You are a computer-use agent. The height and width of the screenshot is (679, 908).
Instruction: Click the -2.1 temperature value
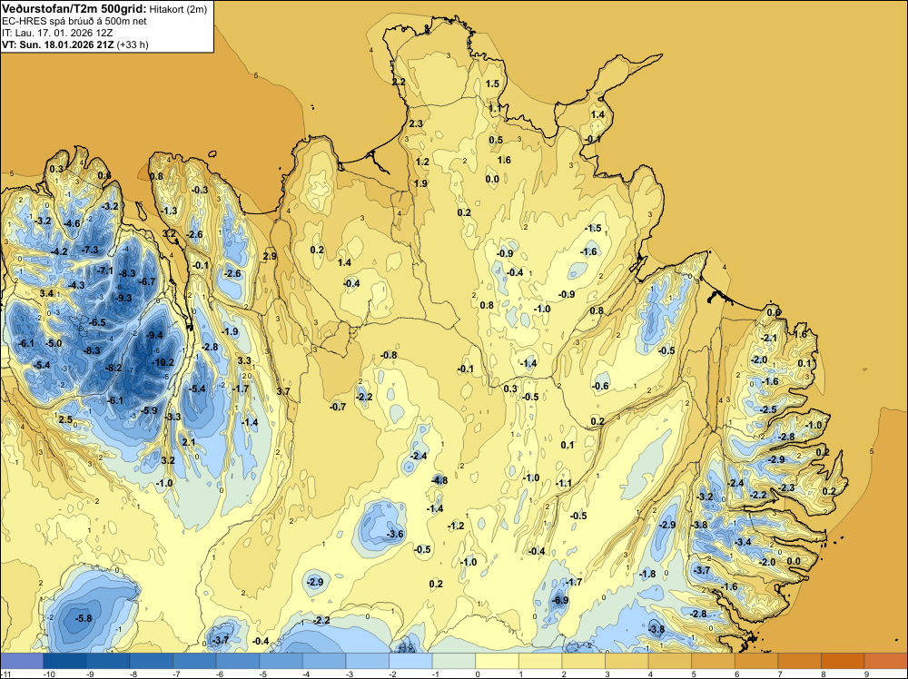[769, 338]
